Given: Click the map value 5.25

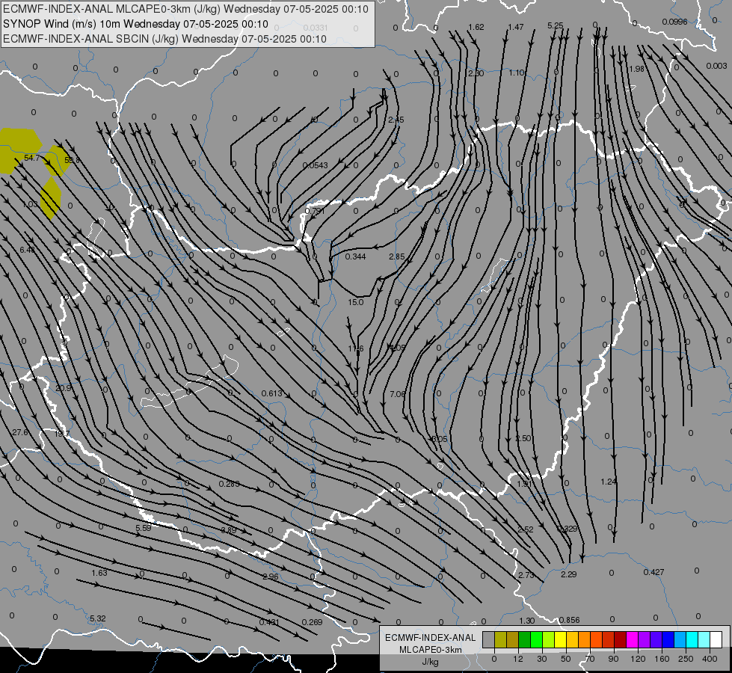Looking at the screenshot, I should point(556,25).
